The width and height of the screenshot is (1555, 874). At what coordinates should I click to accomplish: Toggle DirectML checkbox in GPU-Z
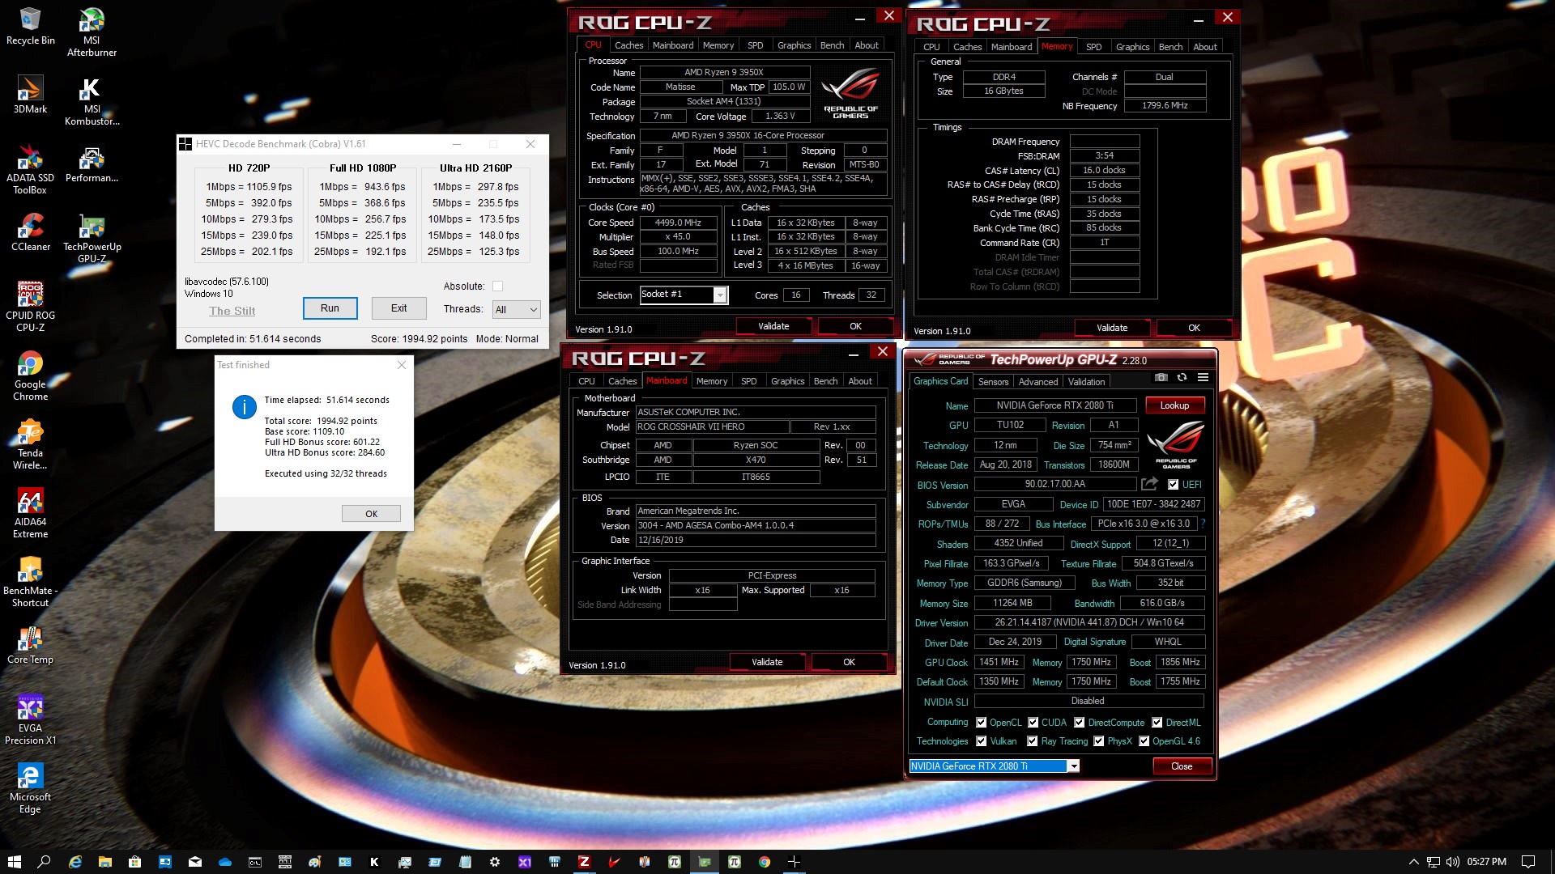pos(1157,723)
